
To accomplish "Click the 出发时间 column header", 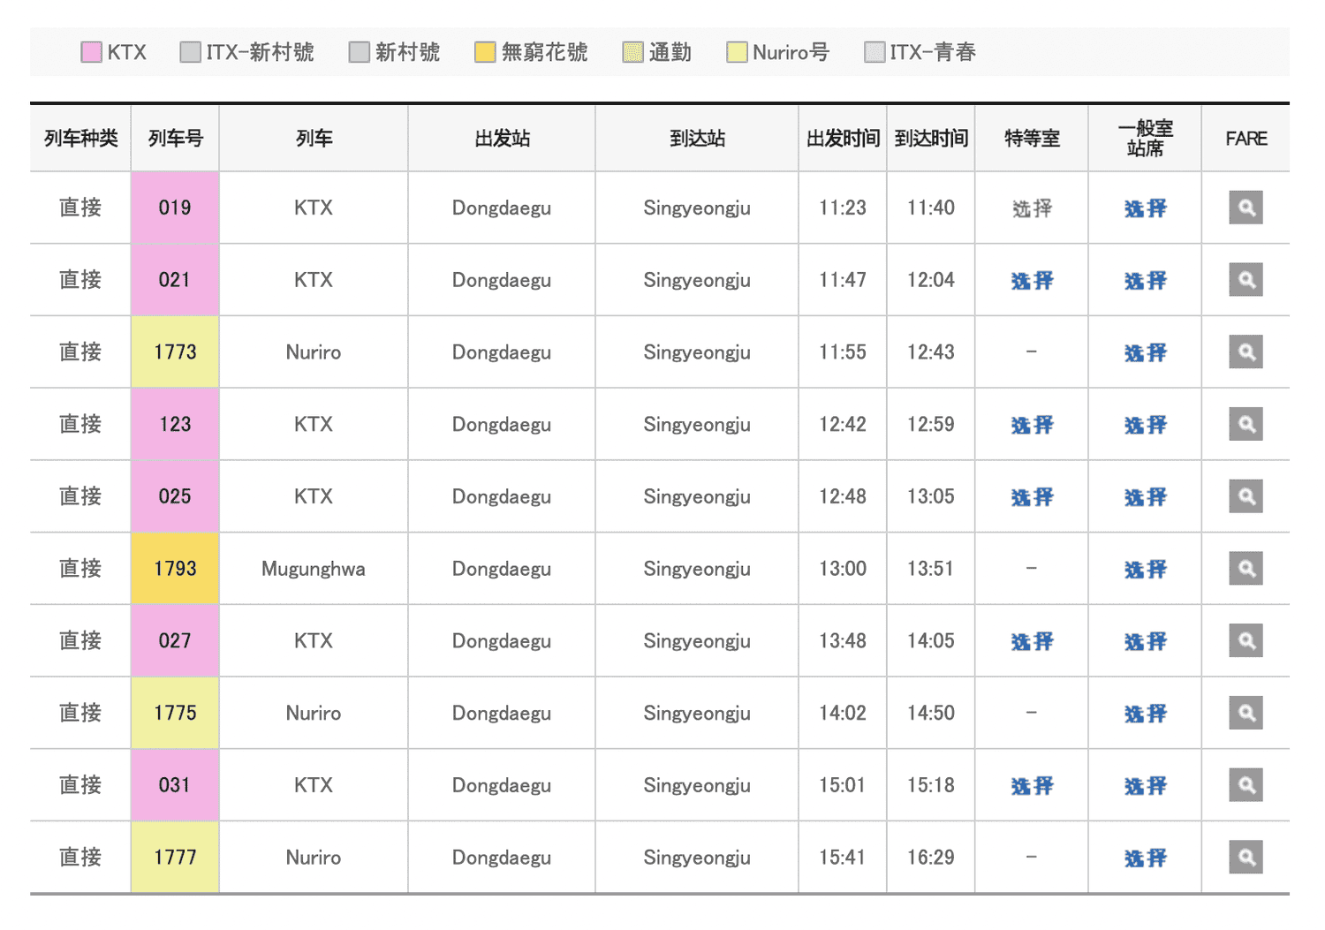I will point(843,139).
